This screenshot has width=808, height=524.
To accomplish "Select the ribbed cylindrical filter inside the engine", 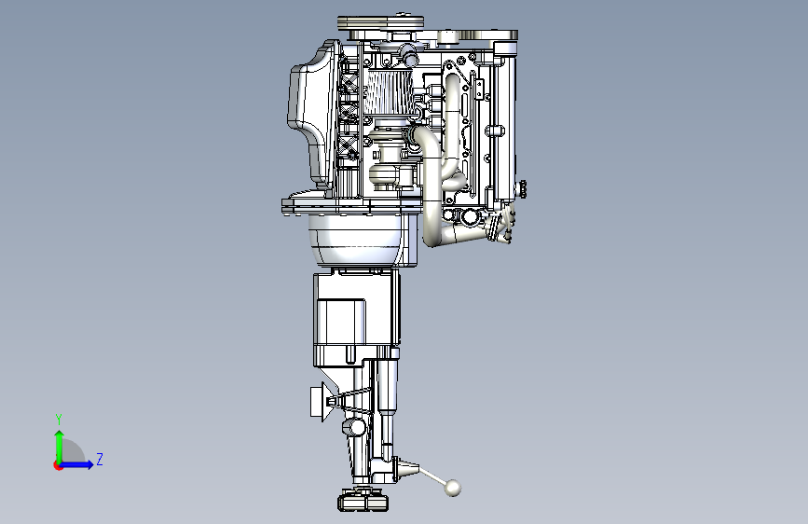I will coord(388,92).
